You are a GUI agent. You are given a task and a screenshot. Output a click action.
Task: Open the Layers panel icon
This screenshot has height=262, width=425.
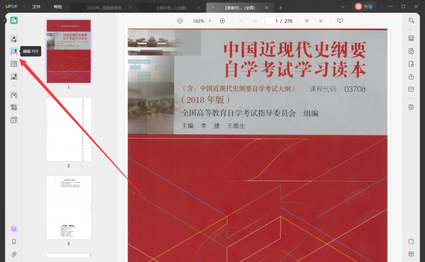(x=14, y=229)
